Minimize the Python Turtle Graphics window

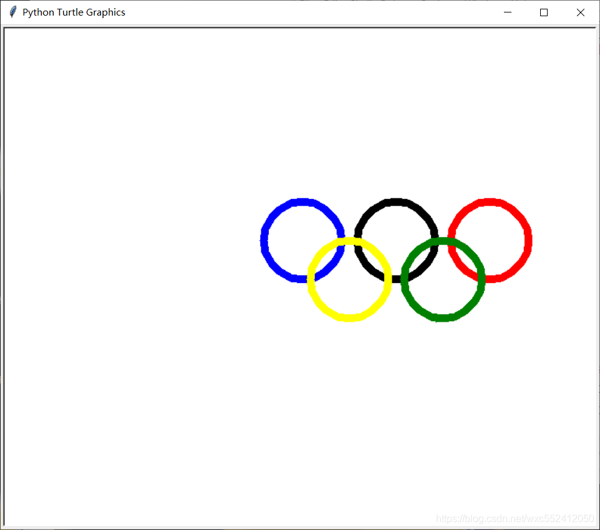pyautogui.click(x=508, y=12)
